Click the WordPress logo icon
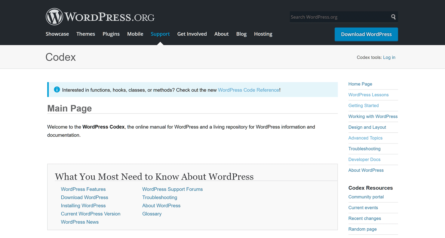Screen dimensions: 445x238 [54, 17]
